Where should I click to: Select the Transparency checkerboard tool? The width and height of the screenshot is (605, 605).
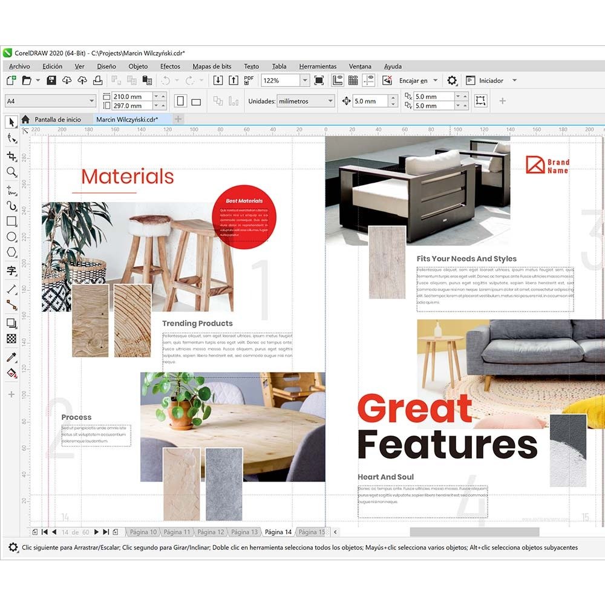tap(11, 339)
